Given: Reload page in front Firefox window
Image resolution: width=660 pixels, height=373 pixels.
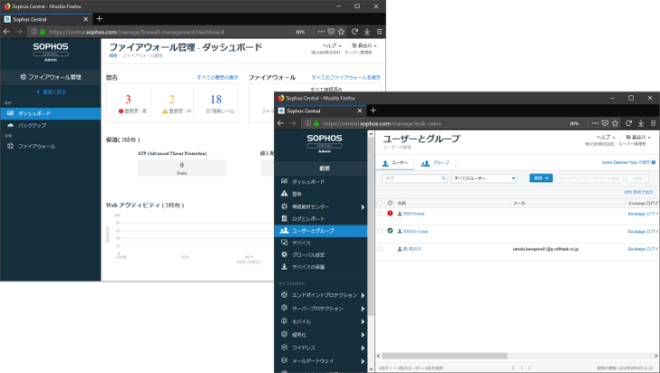Looking at the screenshot, I should [x=628, y=123].
